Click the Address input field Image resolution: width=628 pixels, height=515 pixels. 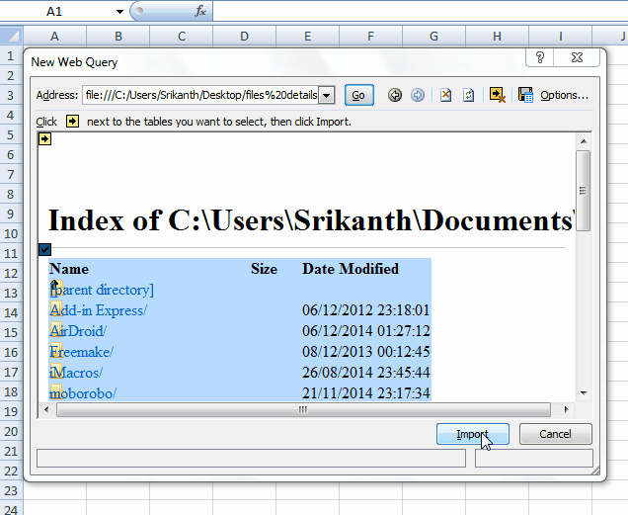[x=200, y=95]
